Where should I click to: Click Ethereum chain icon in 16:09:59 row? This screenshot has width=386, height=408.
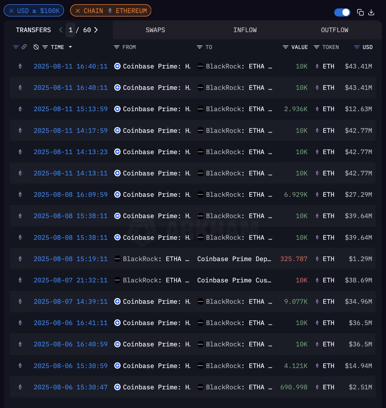[x=20, y=195]
